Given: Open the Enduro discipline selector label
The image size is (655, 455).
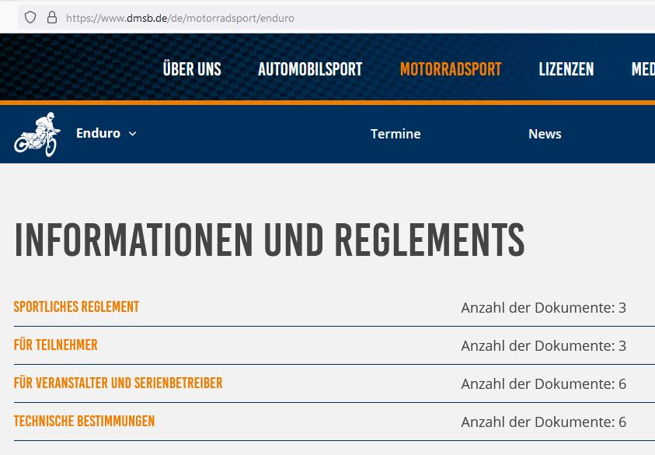Looking at the screenshot, I should [98, 133].
